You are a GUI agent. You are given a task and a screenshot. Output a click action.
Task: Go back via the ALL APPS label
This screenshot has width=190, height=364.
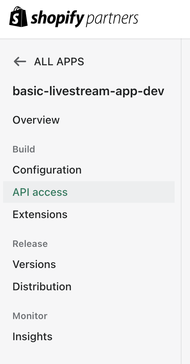click(x=59, y=62)
